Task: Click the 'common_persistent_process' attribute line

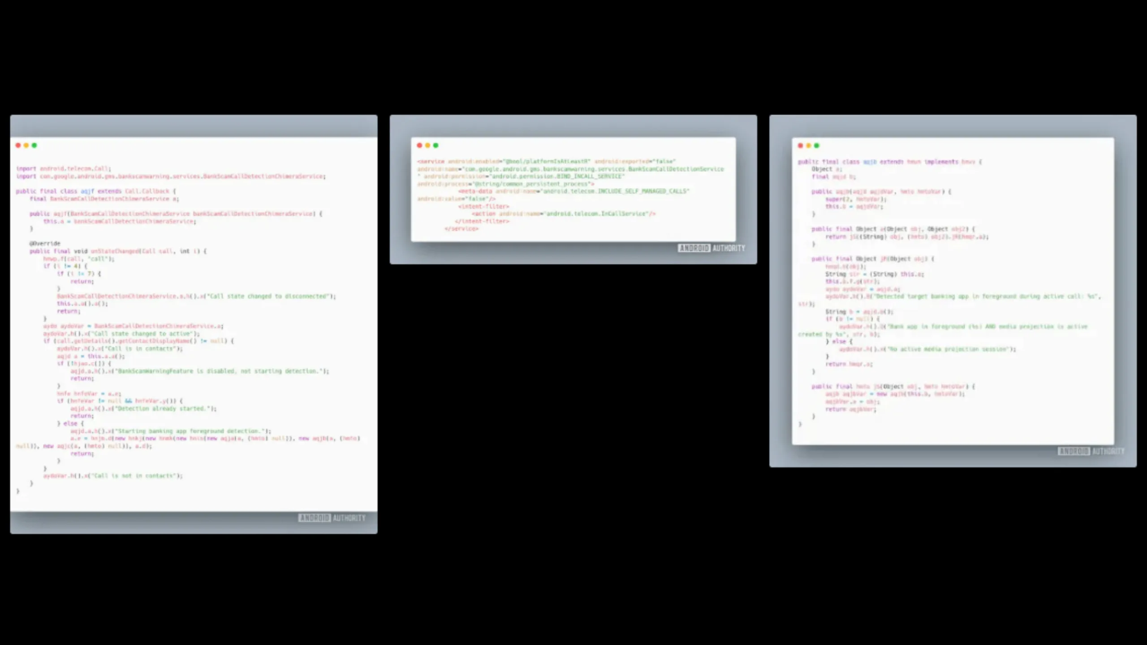Action: click(x=506, y=184)
